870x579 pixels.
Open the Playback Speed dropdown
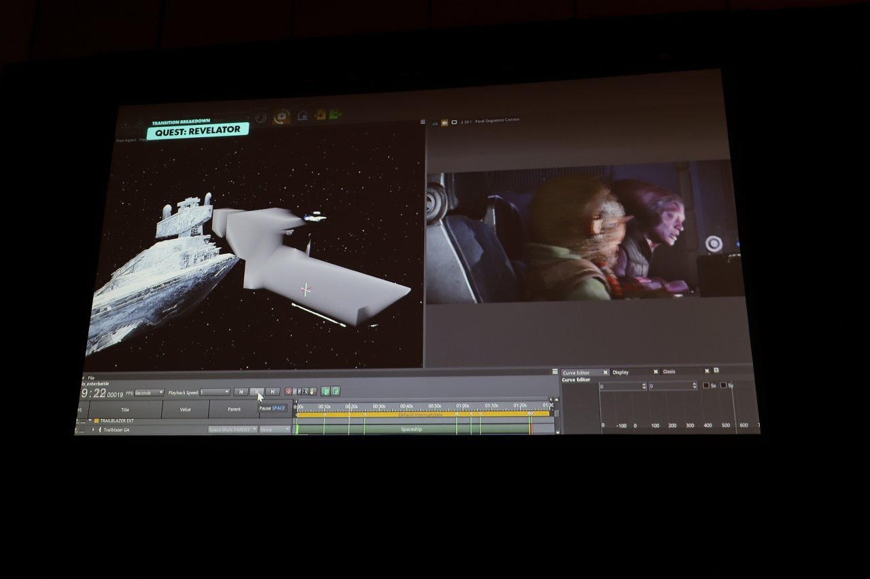[x=215, y=392]
